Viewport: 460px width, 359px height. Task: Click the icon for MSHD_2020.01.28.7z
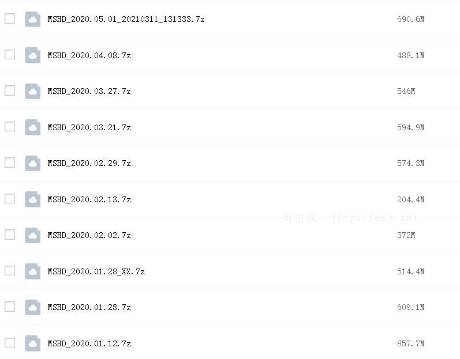[x=33, y=308]
